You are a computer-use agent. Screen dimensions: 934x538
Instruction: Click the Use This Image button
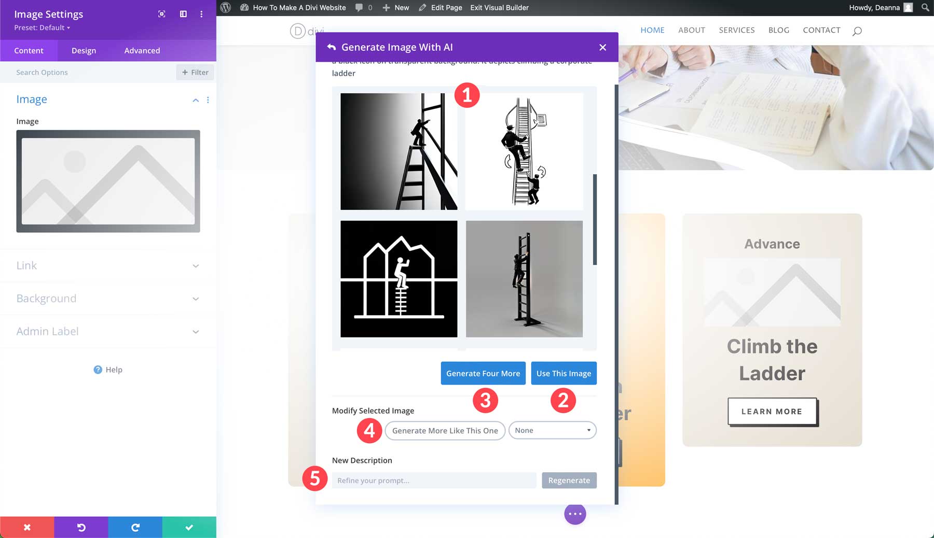[x=564, y=373]
